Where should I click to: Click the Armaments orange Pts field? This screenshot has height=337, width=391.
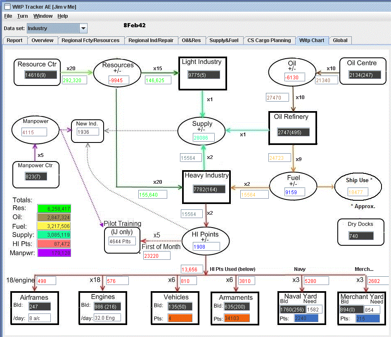click(237, 318)
